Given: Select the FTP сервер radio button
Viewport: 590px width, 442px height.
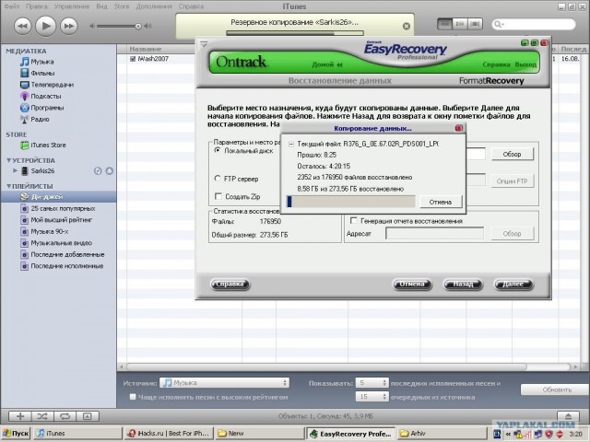Looking at the screenshot, I should 218,179.
